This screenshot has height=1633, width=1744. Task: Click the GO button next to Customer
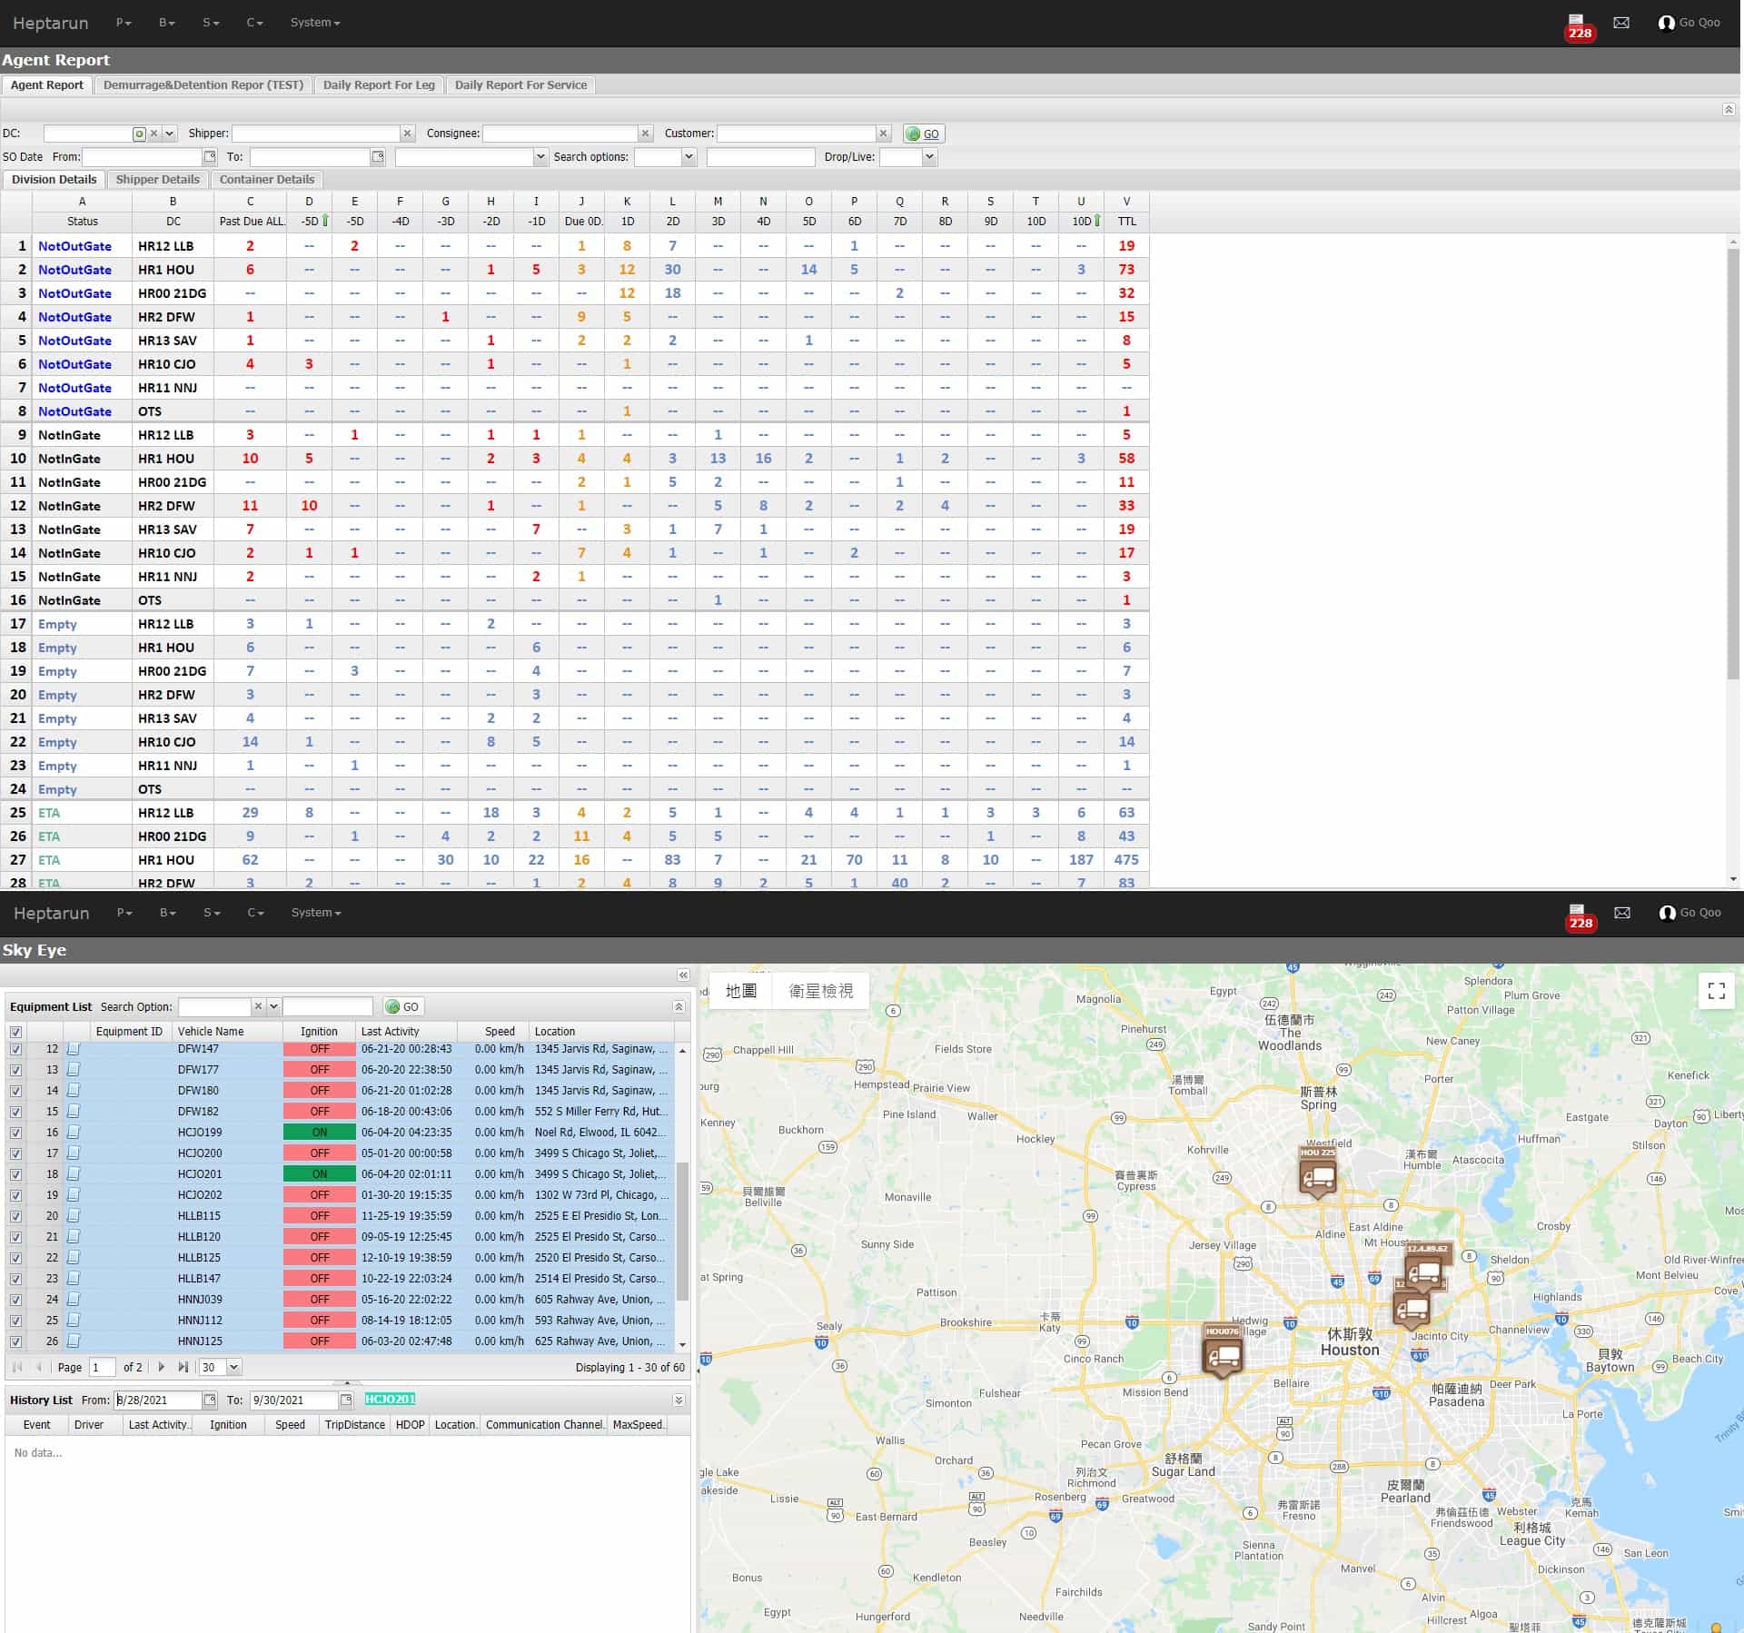tap(923, 134)
